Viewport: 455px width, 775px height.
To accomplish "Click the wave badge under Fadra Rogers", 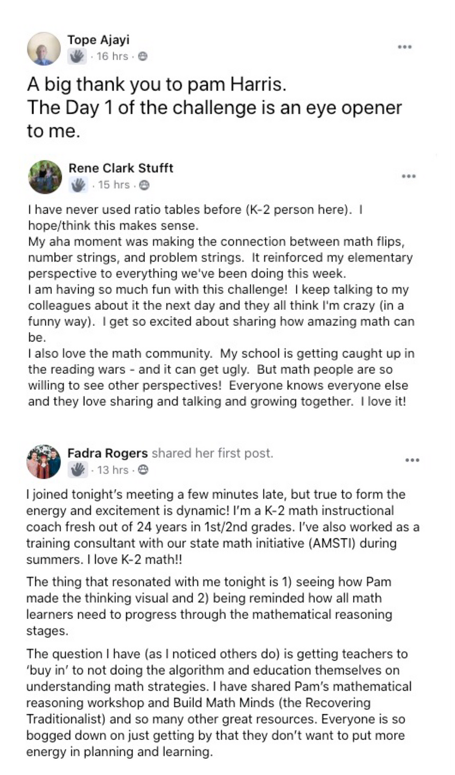I will [77, 470].
